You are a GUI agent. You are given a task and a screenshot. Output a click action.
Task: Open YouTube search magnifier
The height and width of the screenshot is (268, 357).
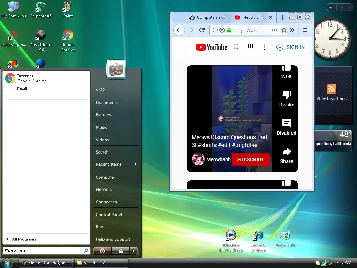click(237, 47)
